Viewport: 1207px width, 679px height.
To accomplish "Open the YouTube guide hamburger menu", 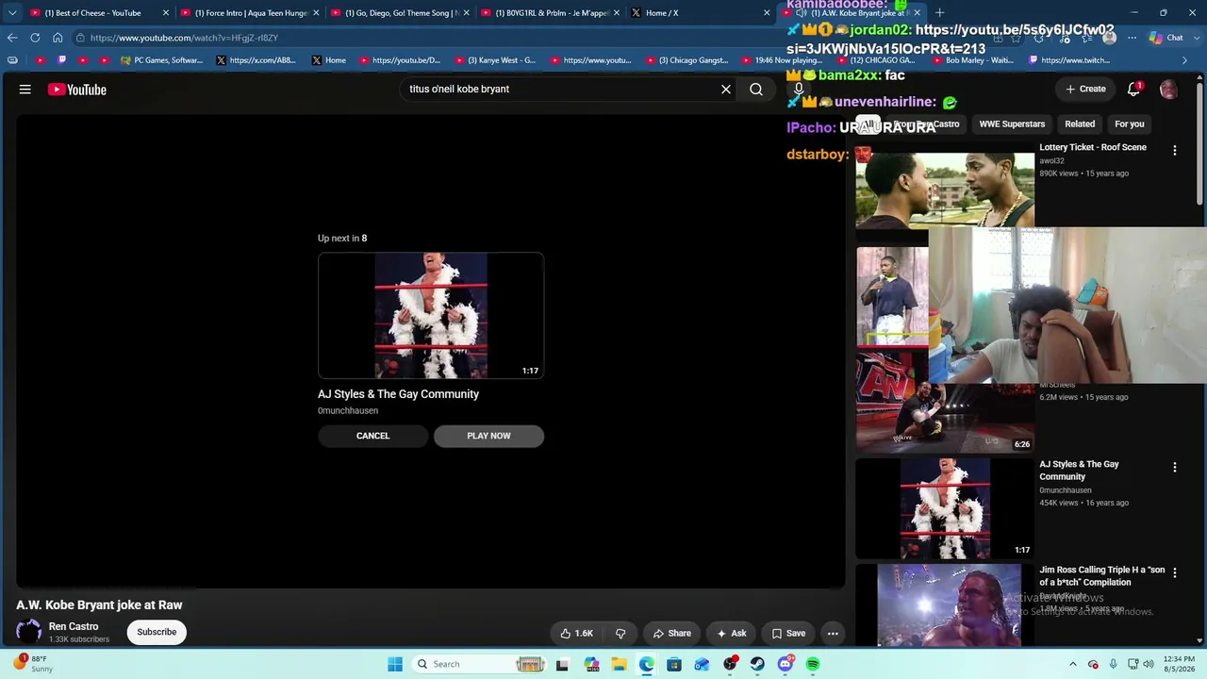I will pos(25,90).
